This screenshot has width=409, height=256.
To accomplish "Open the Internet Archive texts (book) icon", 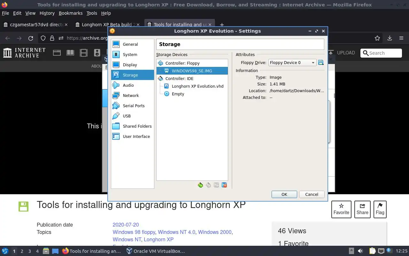I will [70, 53].
